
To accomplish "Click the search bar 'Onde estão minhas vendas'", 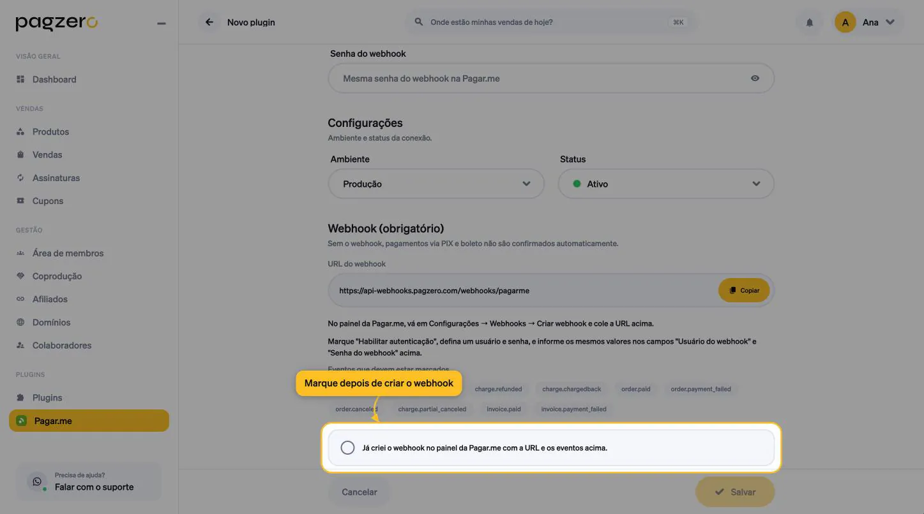I will [551, 22].
